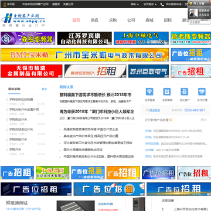The height and width of the screenshot is (211, 211).
Task: Open purchase request 求购转换开关
Action: 18,139
